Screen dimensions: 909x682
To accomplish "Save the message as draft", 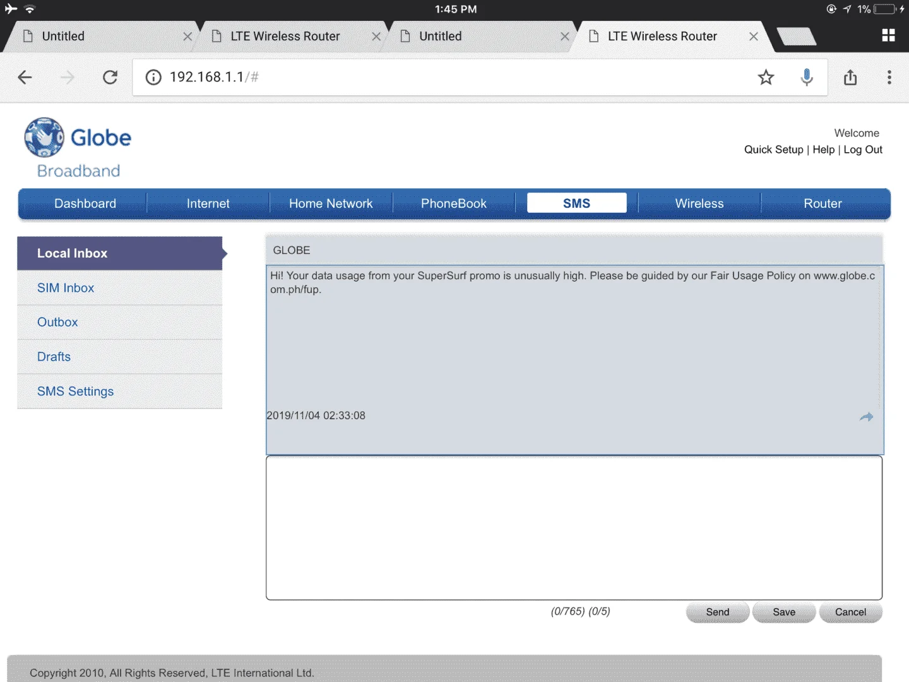I will 784,612.
